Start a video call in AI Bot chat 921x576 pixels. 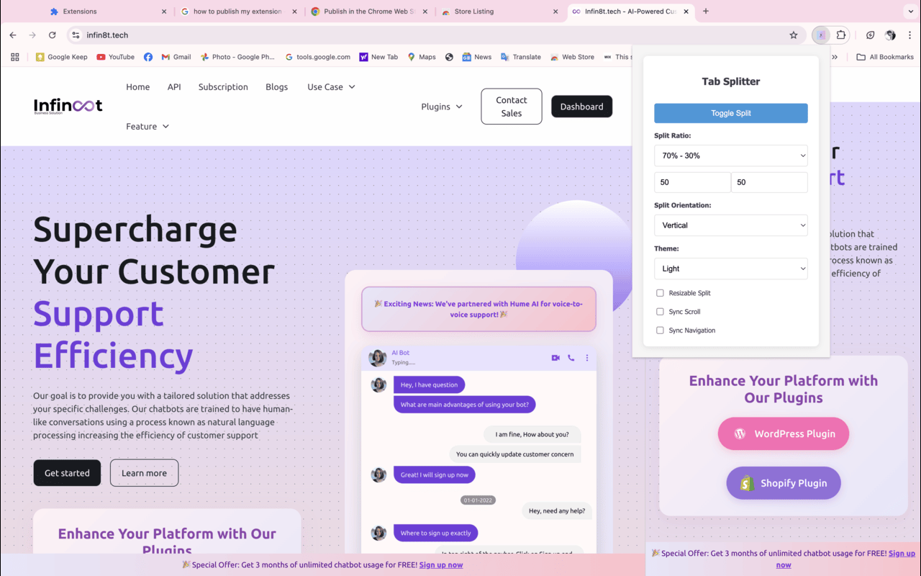point(555,358)
